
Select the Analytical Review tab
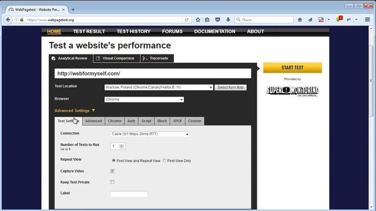(70, 59)
